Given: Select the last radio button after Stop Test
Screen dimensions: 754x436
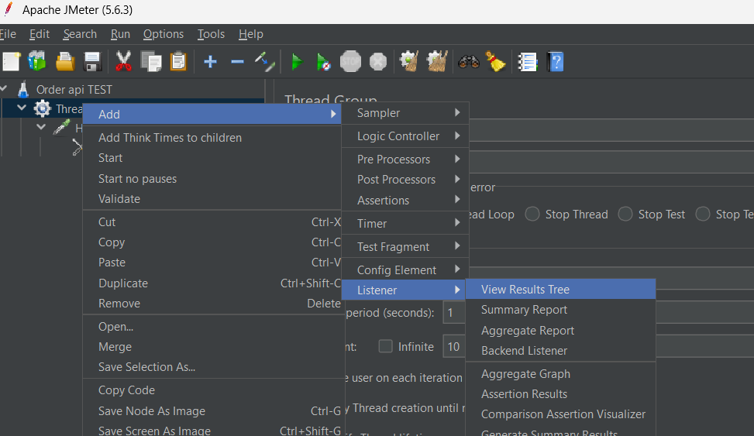Looking at the screenshot, I should pos(703,214).
